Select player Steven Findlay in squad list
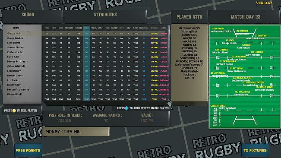This screenshot has height=158, width=281. coord(16,47)
